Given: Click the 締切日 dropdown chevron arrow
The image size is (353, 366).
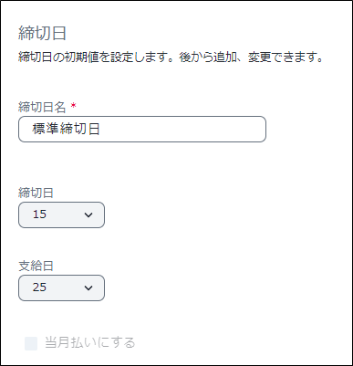Looking at the screenshot, I should pyautogui.click(x=88, y=215).
